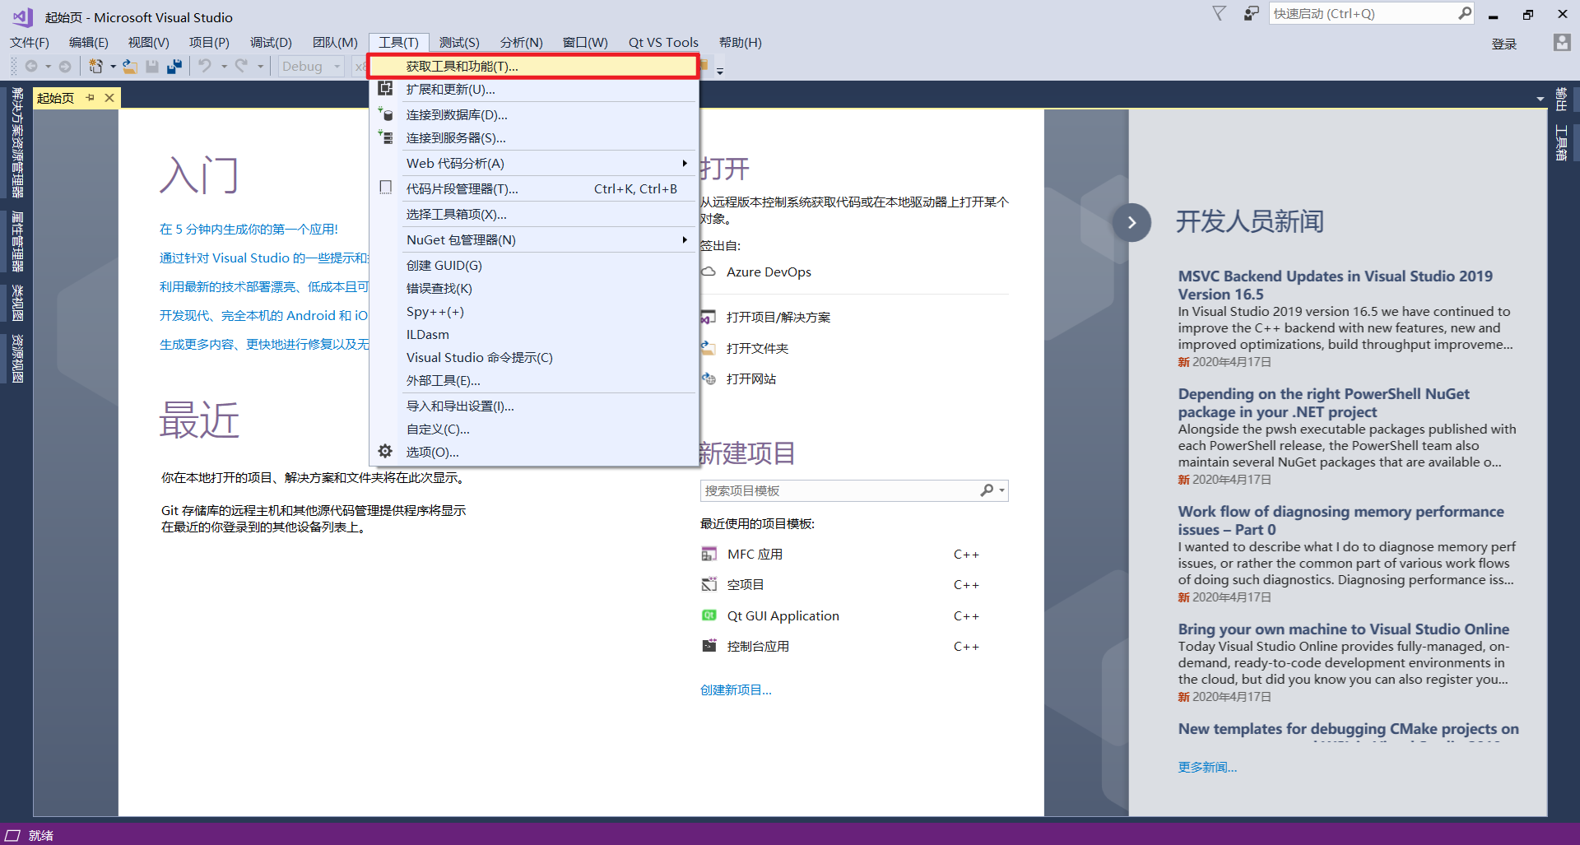Viewport: 1580px width, 845px height.
Task: Click the Undo toolbar icon
Action: pos(207,66)
